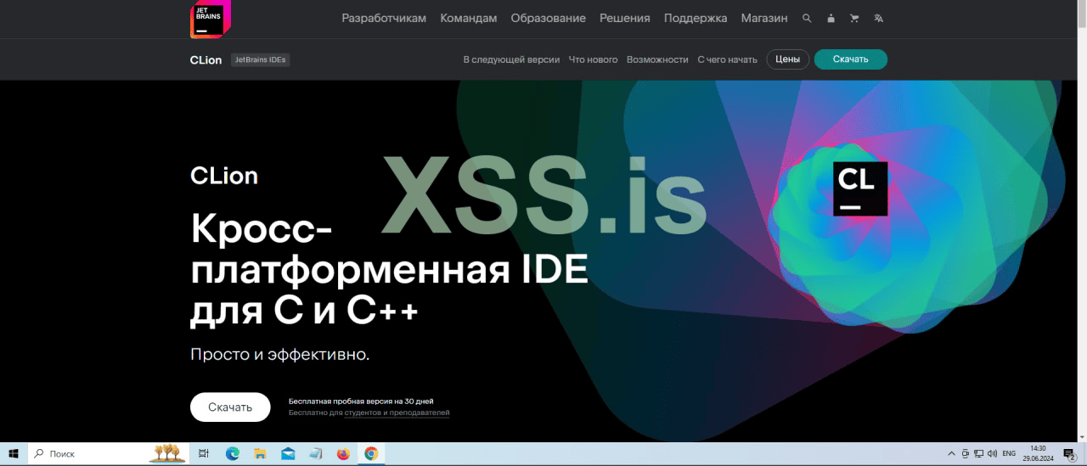Click the CLion product name in subheader

click(x=206, y=59)
